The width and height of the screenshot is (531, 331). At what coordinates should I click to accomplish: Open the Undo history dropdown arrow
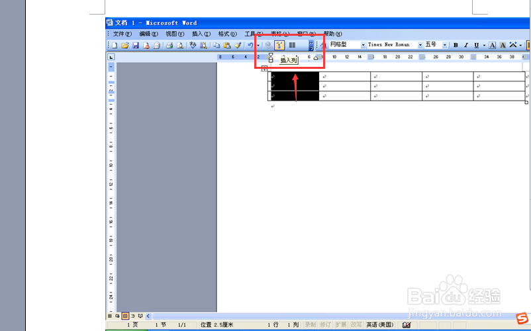258,45
